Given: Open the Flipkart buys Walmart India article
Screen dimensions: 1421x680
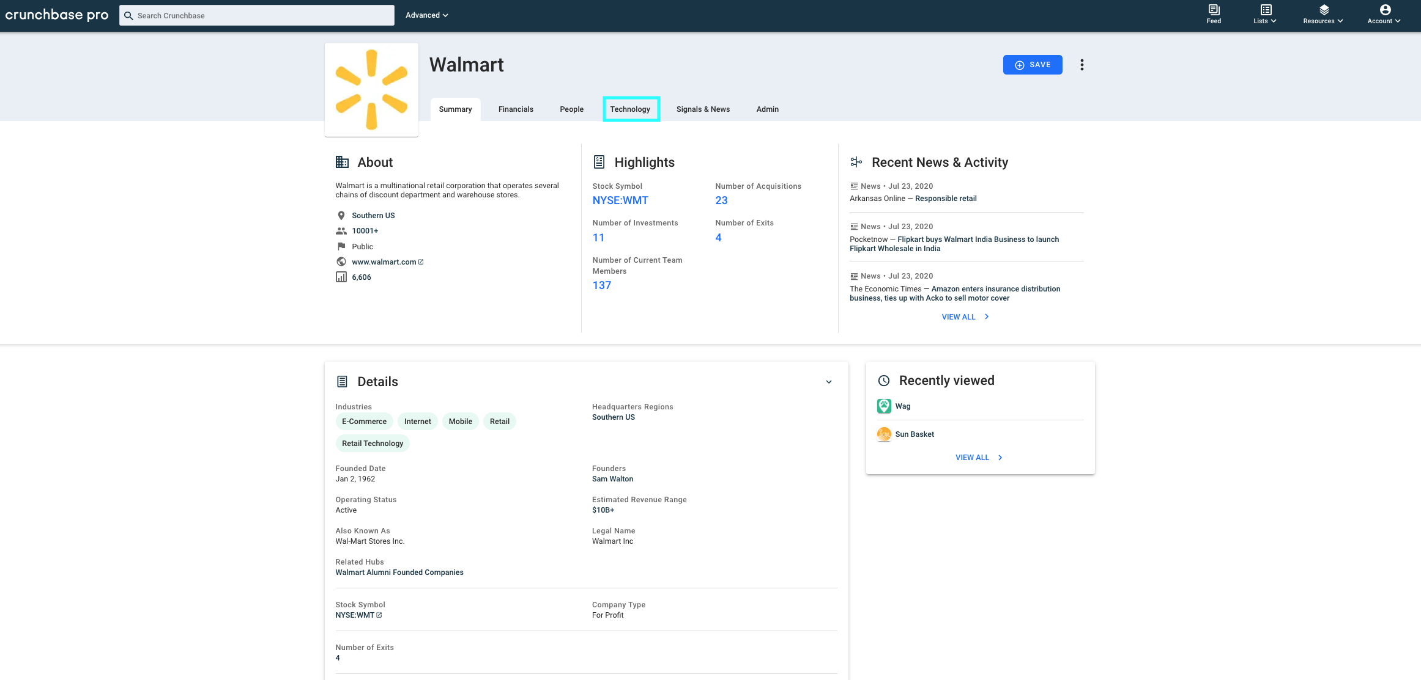Looking at the screenshot, I should point(954,244).
